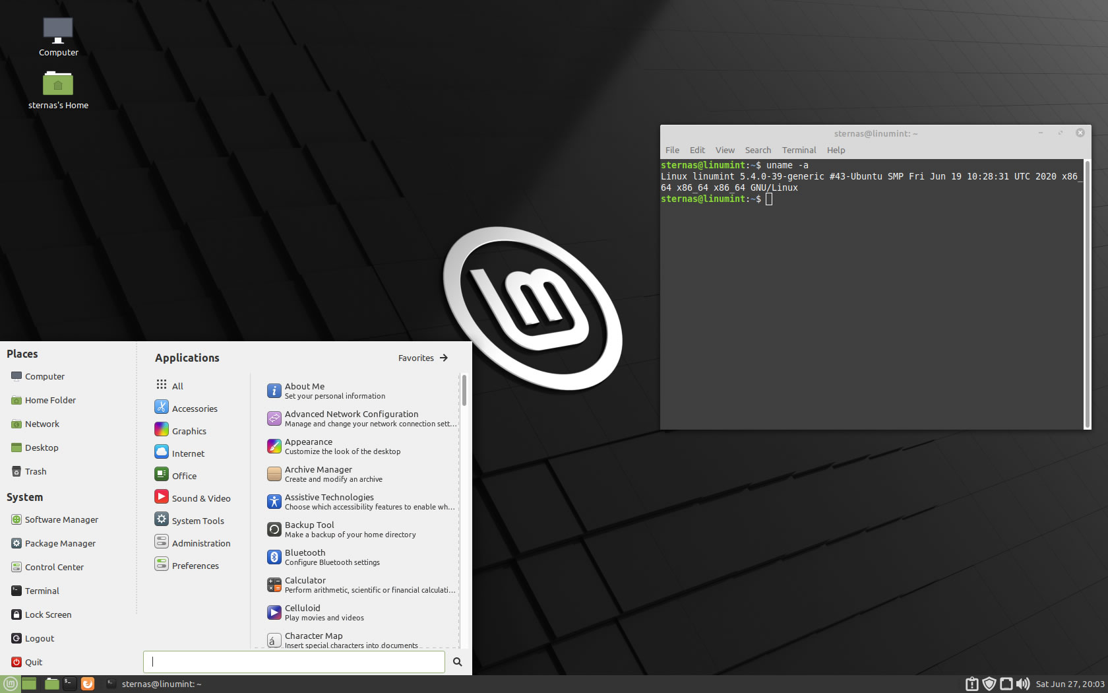Image resolution: width=1108 pixels, height=693 pixels.
Task: Click Favorites arrow in applications menu
Action: (x=423, y=358)
